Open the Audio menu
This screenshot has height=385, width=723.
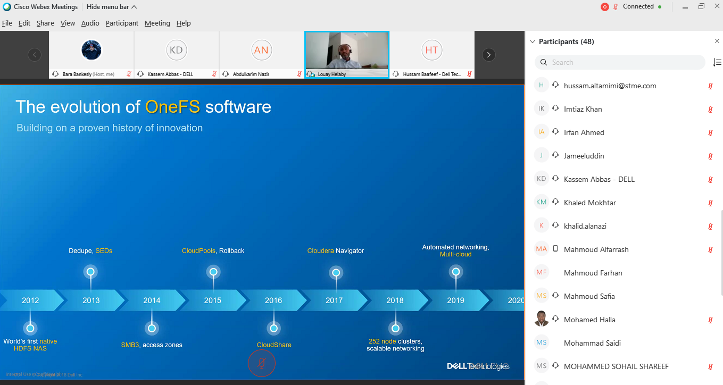90,23
